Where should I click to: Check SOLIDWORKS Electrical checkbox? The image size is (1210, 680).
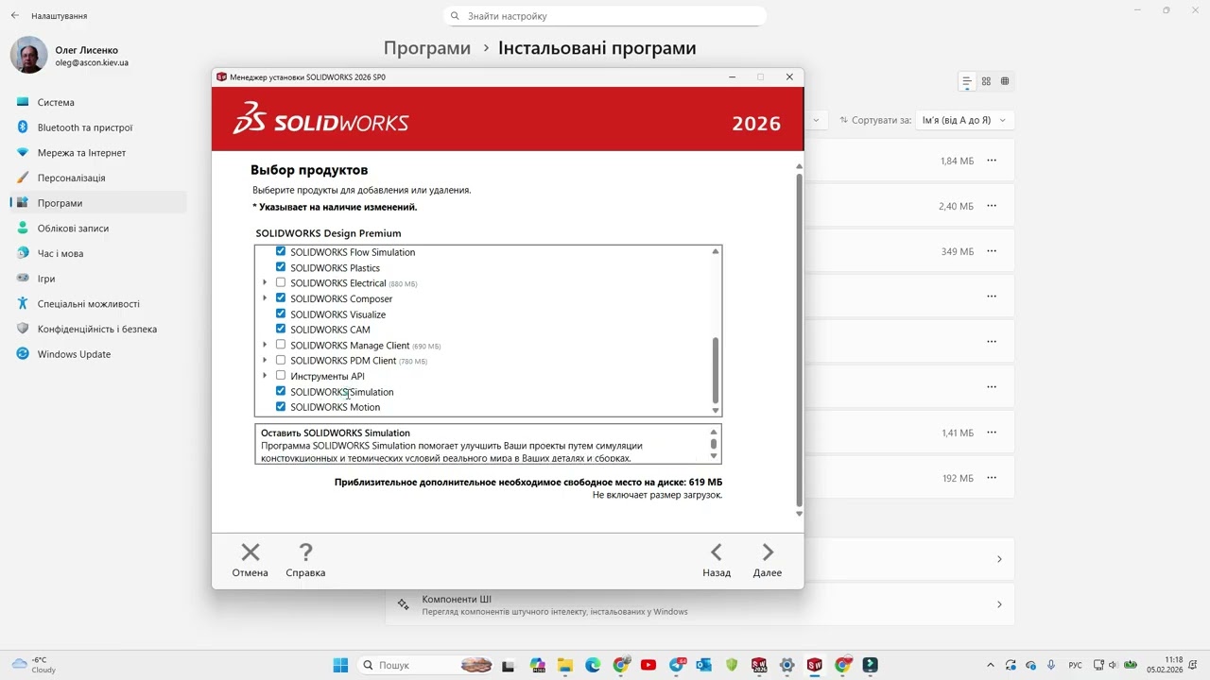pyautogui.click(x=281, y=282)
